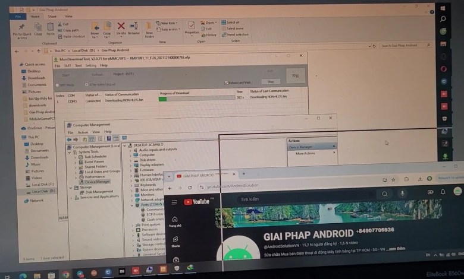Open Move to dropdown in Explorer ribbon
This screenshot has width=464, height=279.
95,30
